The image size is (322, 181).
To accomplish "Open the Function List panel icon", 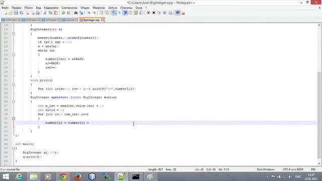I will click(x=141, y=13).
